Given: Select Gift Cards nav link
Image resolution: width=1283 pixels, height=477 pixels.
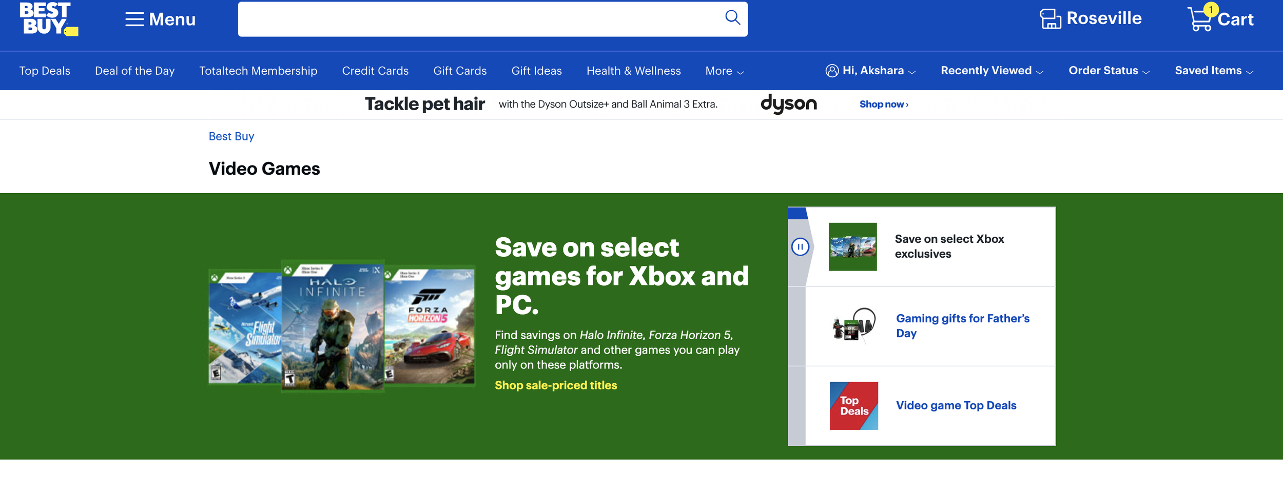Looking at the screenshot, I should (460, 71).
